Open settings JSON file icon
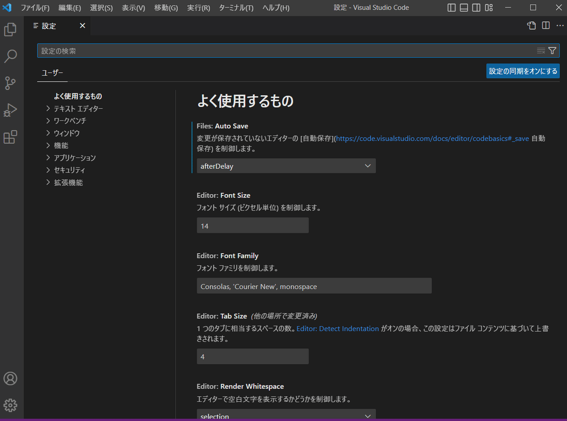Image resolution: width=567 pixels, height=421 pixels. (532, 26)
